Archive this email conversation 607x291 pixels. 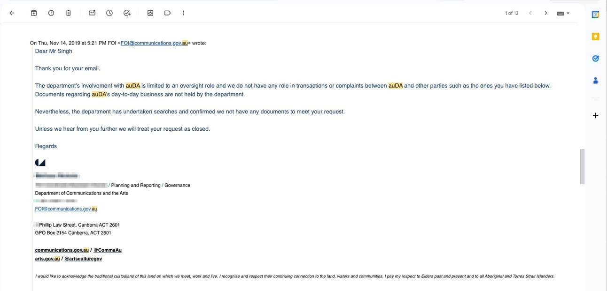[x=34, y=13]
